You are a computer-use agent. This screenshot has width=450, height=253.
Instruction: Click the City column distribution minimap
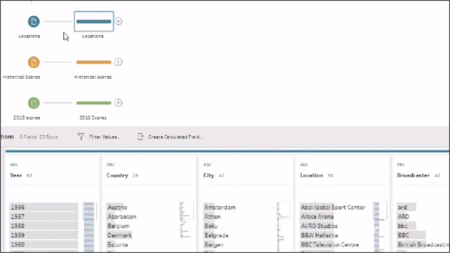click(282, 227)
